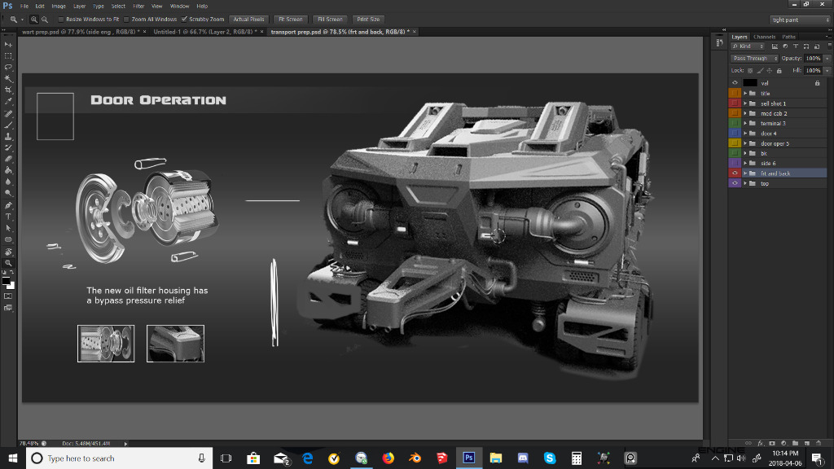The width and height of the screenshot is (834, 469).
Task: Filter layers by type layers
Action: (x=795, y=46)
